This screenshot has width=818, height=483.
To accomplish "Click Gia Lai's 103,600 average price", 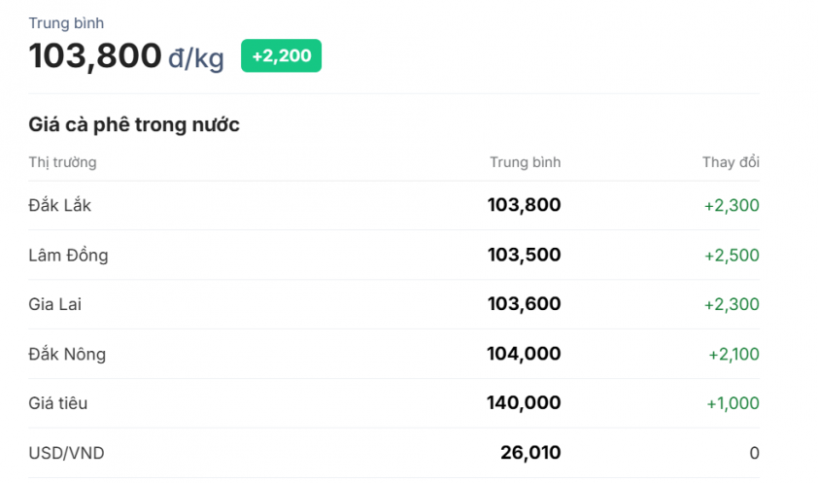I will click(x=525, y=304).
